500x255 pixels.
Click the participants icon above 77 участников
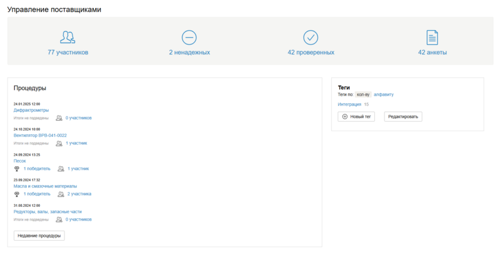tap(67, 37)
